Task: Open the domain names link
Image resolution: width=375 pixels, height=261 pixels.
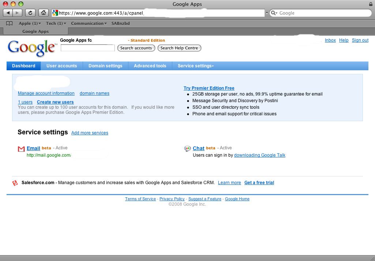Action: [x=94, y=93]
